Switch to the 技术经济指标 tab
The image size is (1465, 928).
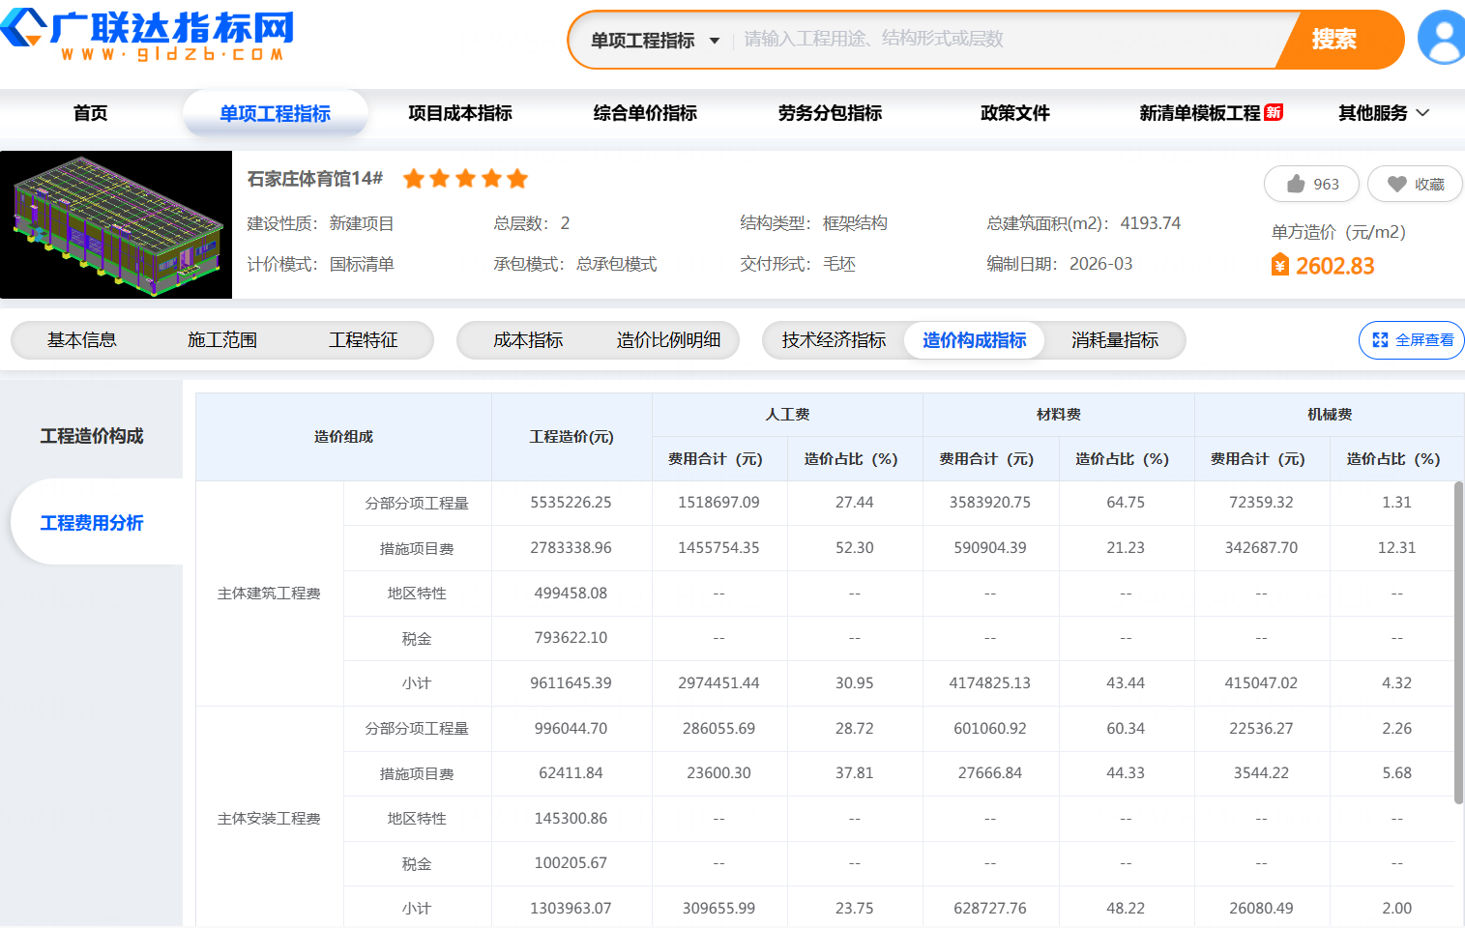[x=835, y=340]
